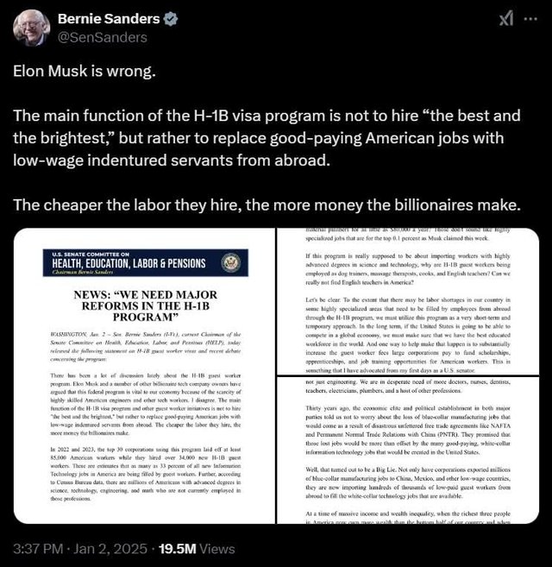Open the bottom-right press release image
Screen dimensions: 552x567
(408, 450)
